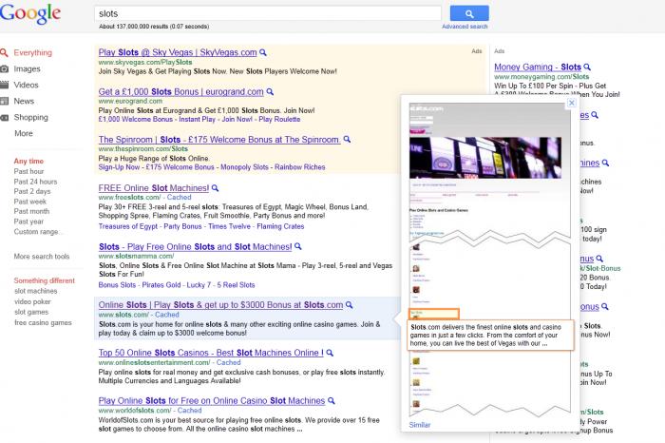The height and width of the screenshot is (443, 665).
Task: Search related term 'free casino games'
Action: coord(43,322)
